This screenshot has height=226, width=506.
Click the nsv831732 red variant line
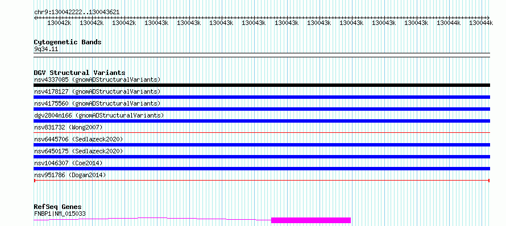coord(262,132)
